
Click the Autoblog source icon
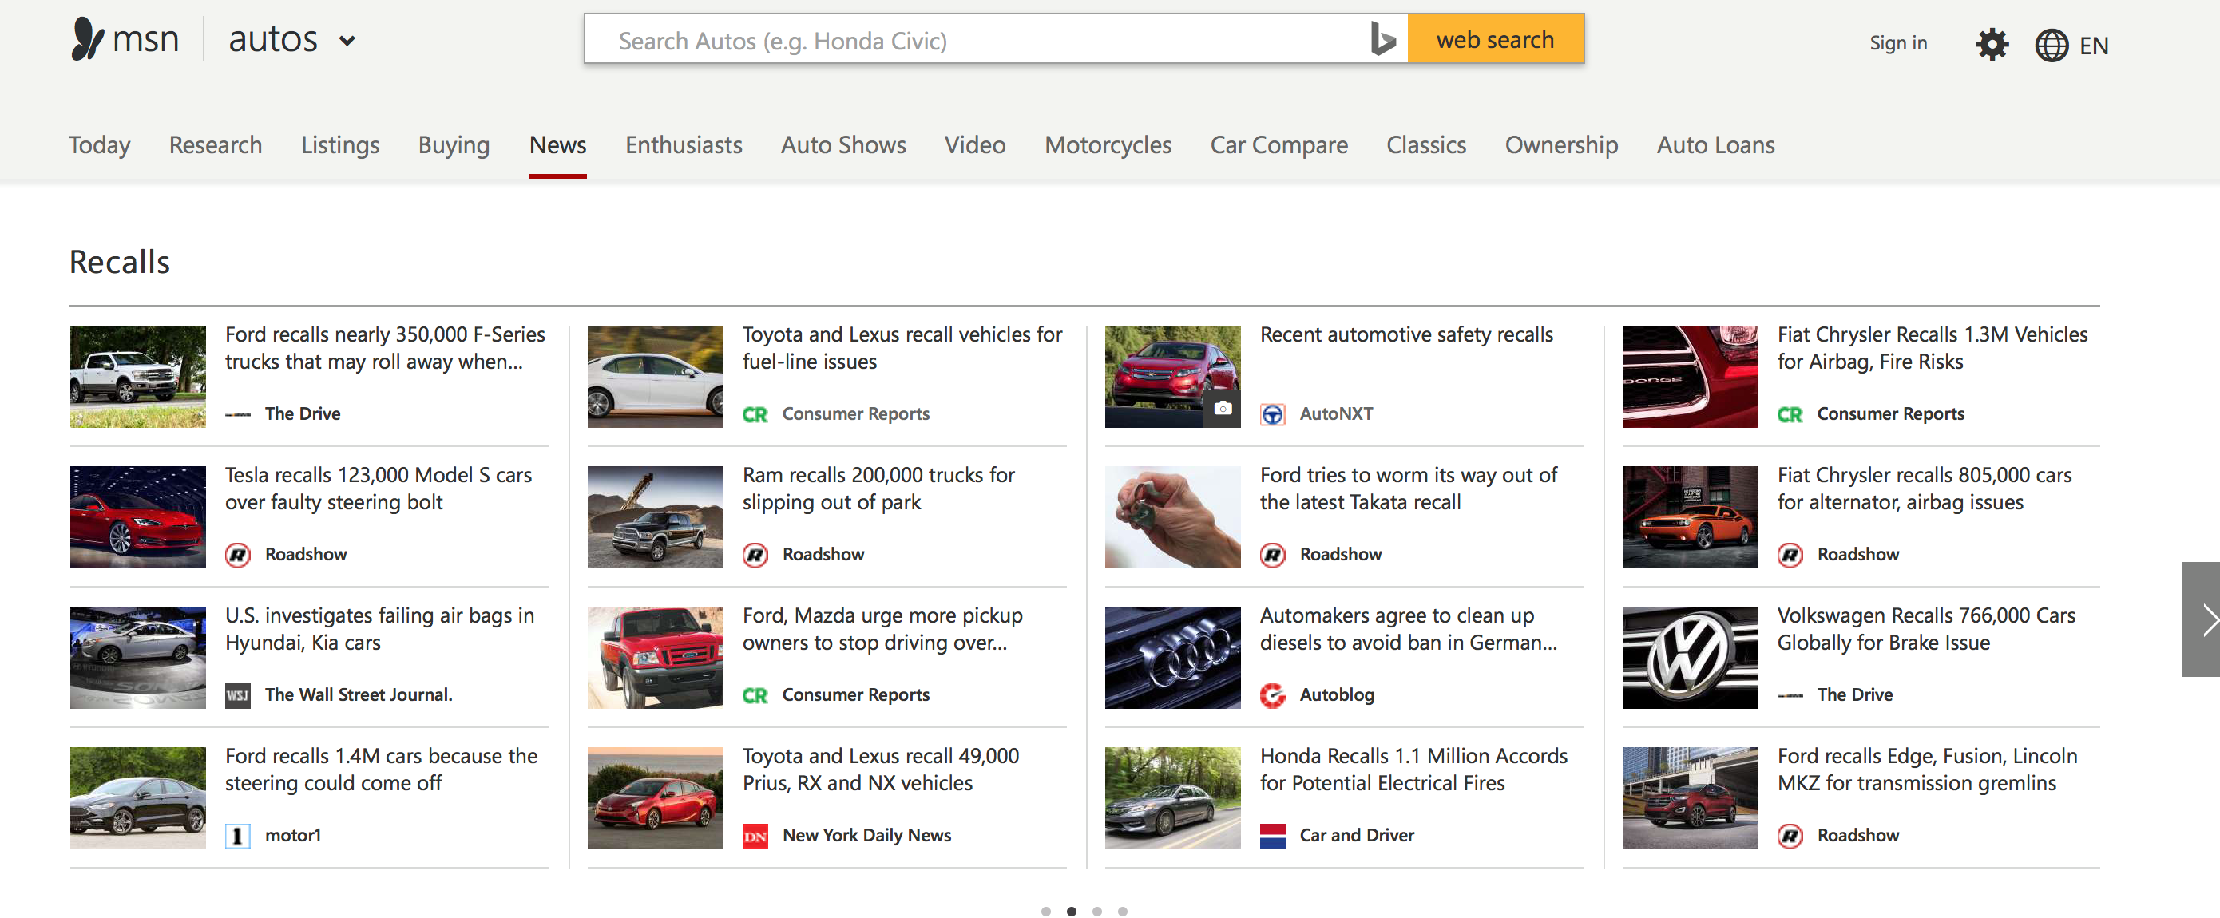coord(1271,694)
